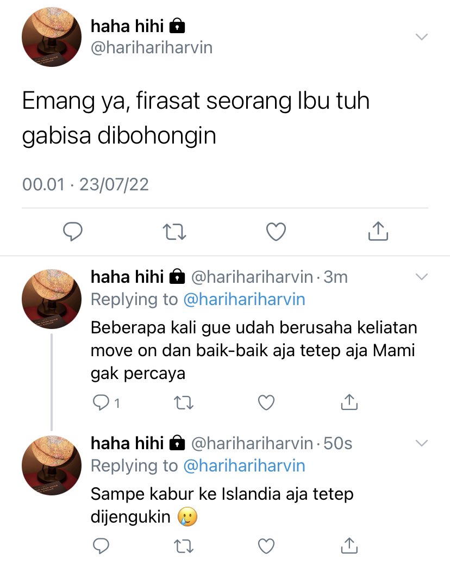Open the chevron menu on 3m reply

(422, 277)
